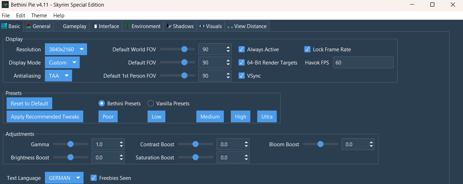
Task: Open the Theme menu
Action: [x=39, y=15]
